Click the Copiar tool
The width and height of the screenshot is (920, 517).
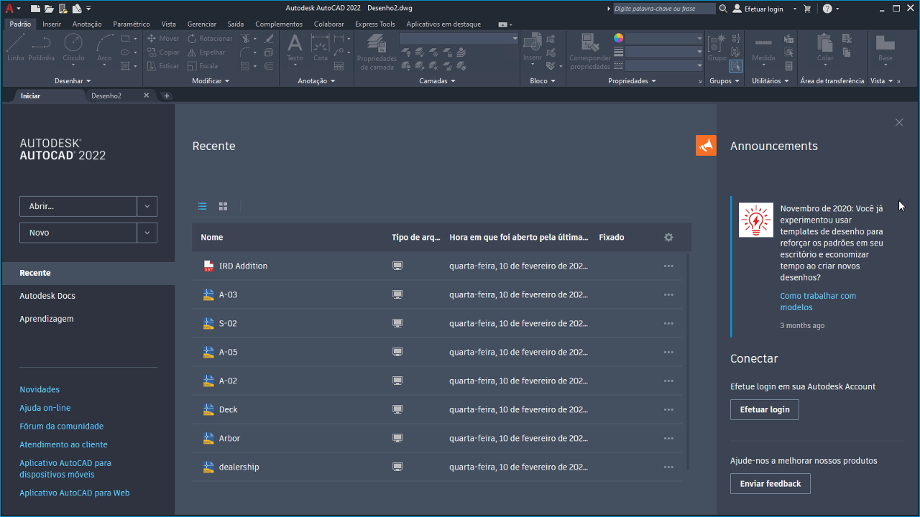point(163,52)
